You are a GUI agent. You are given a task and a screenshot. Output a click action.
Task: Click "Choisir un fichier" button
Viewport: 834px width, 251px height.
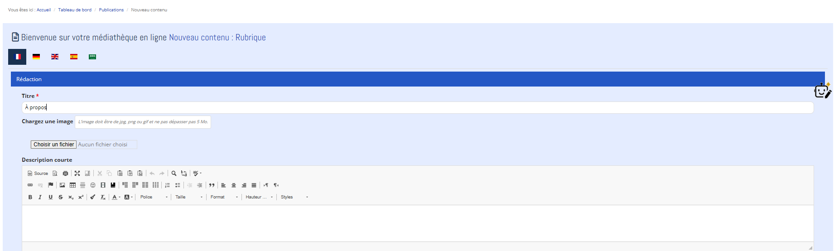(x=53, y=145)
